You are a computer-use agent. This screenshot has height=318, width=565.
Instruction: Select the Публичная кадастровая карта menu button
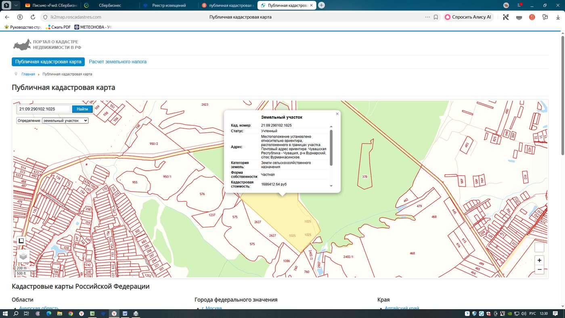(x=48, y=62)
